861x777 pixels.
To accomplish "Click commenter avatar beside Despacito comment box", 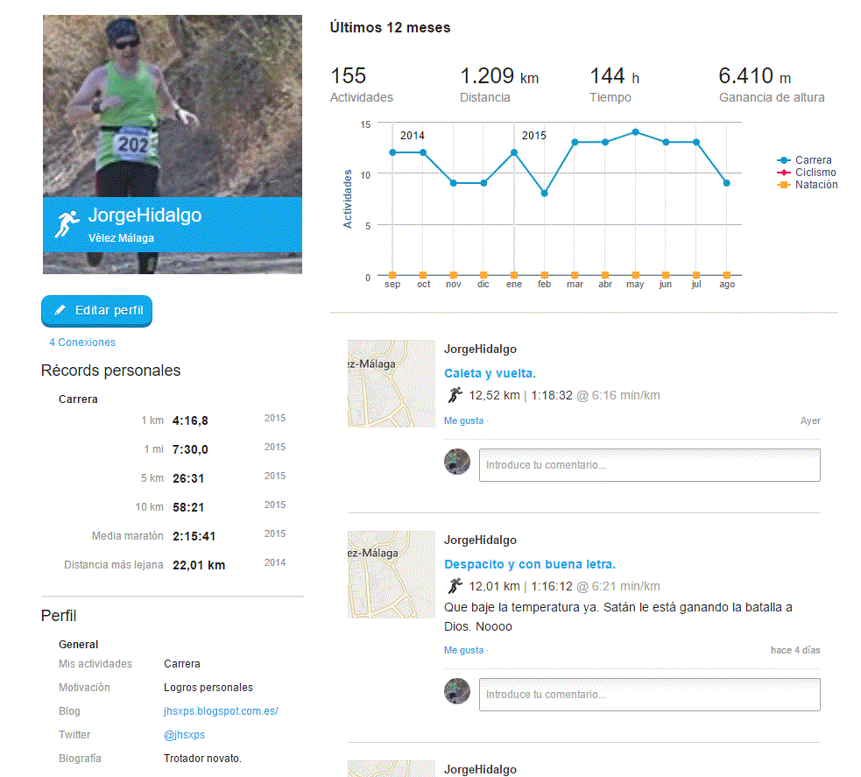I will [457, 691].
